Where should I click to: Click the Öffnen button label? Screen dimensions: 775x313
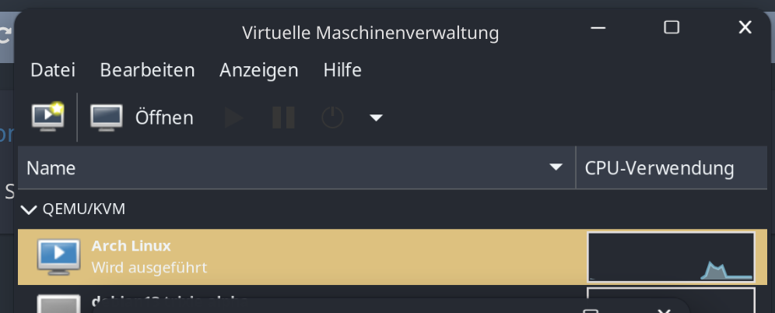[x=164, y=118]
